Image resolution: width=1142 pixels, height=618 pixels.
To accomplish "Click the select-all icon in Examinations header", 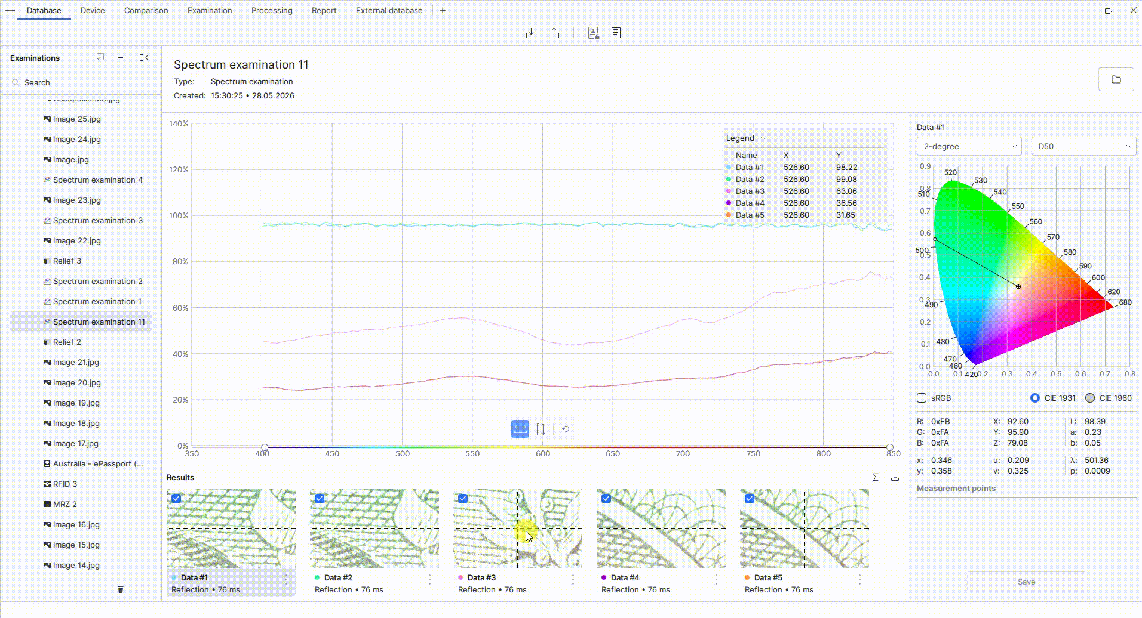I will coord(99,58).
